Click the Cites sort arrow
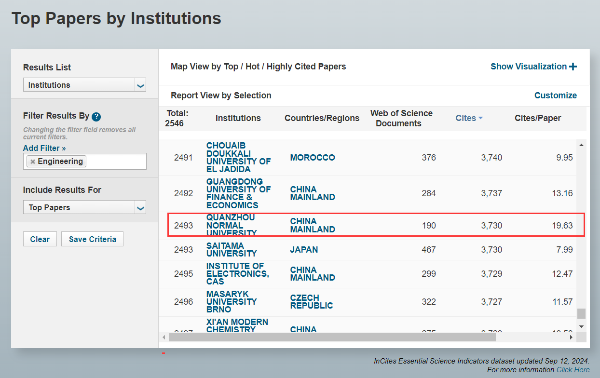The image size is (600, 378). click(481, 118)
